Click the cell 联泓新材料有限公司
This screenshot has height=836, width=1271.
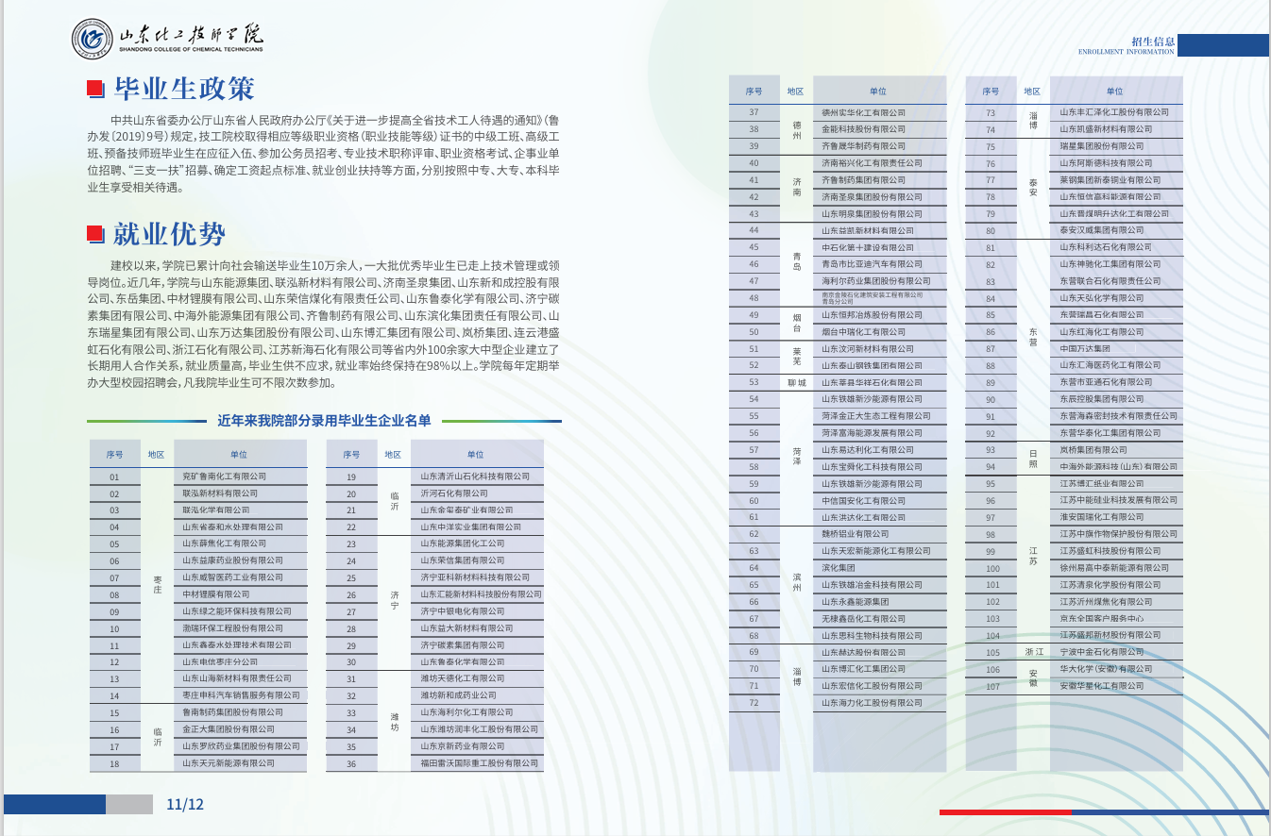(221, 493)
